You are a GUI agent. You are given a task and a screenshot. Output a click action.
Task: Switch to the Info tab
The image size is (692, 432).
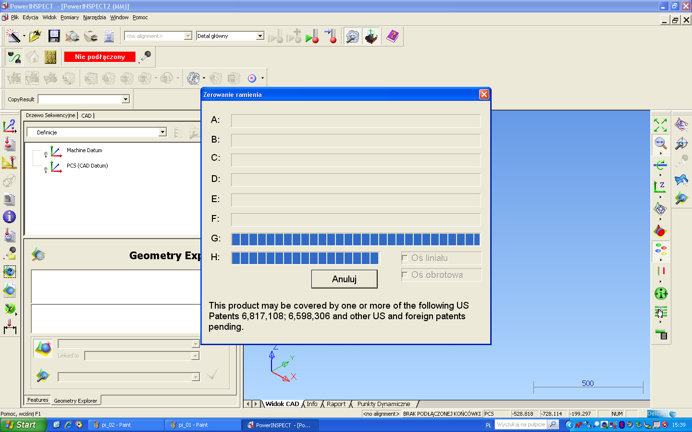pyautogui.click(x=312, y=404)
